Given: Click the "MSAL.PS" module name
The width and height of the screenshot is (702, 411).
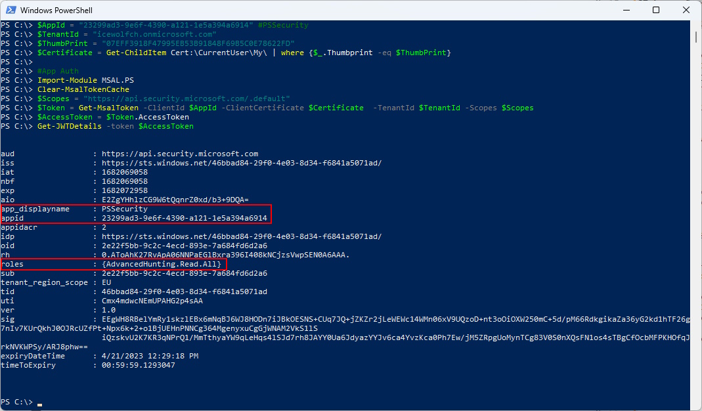Looking at the screenshot, I should pyautogui.click(x=118, y=80).
